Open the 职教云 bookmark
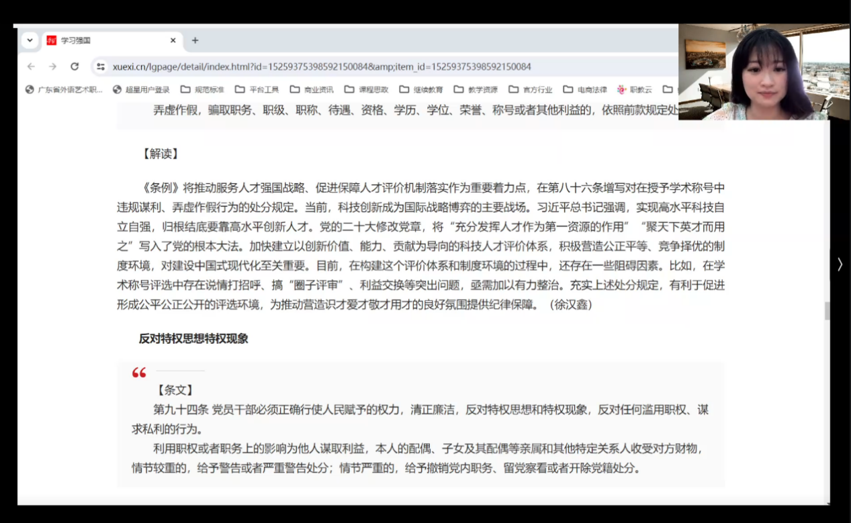Screen dimensions: 851x523 point(634,89)
